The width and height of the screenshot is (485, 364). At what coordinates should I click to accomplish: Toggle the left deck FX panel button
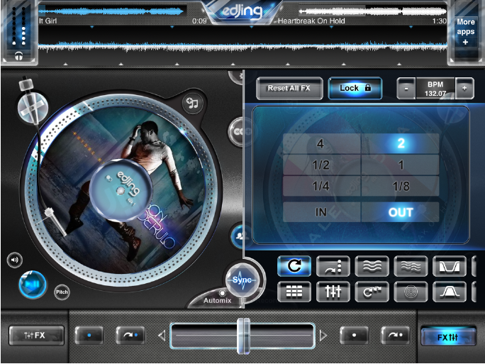pyautogui.click(x=36, y=335)
